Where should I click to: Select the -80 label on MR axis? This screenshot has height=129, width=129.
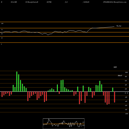126,110
